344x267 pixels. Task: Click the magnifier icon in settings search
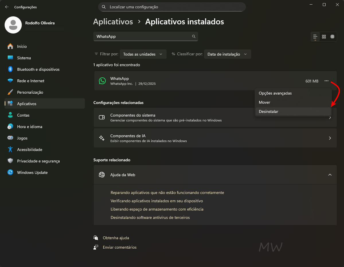click(x=104, y=7)
